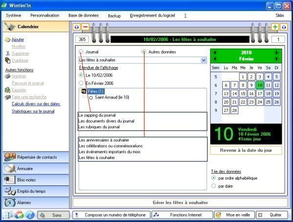The width and height of the screenshot is (293, 222).
Task: Click the next year arrow beside 2010
Action: (x=276, y=53)
